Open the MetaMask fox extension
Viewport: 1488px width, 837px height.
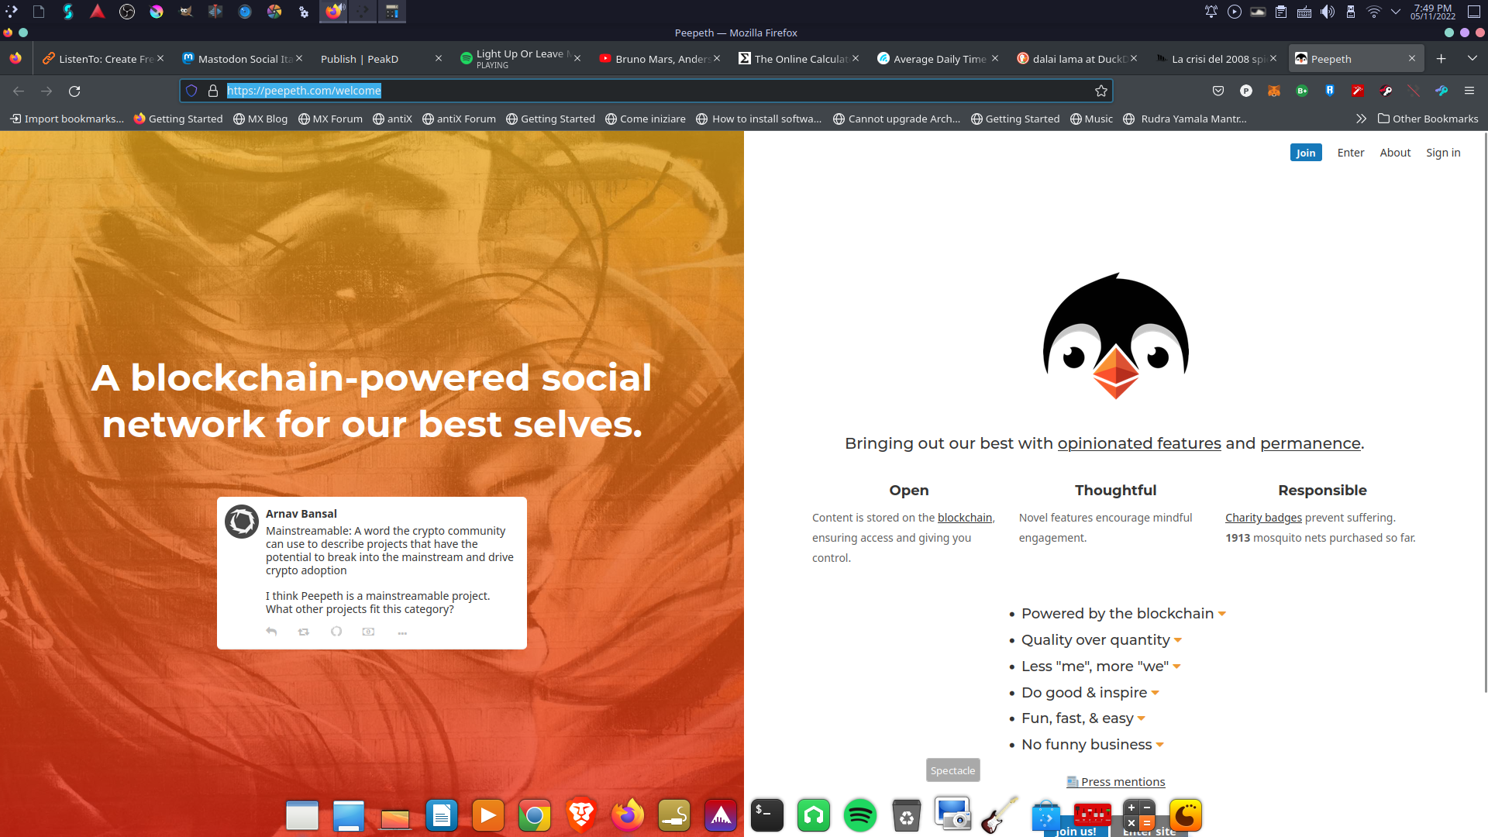(x=1273, y=91)
